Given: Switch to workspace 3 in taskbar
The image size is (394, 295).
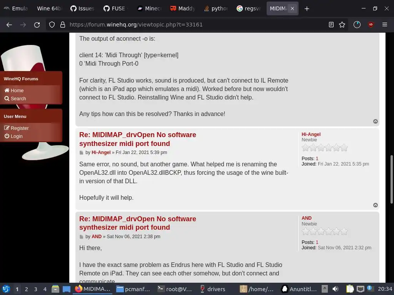Looking at the screenshot, I should coord(36,289).
